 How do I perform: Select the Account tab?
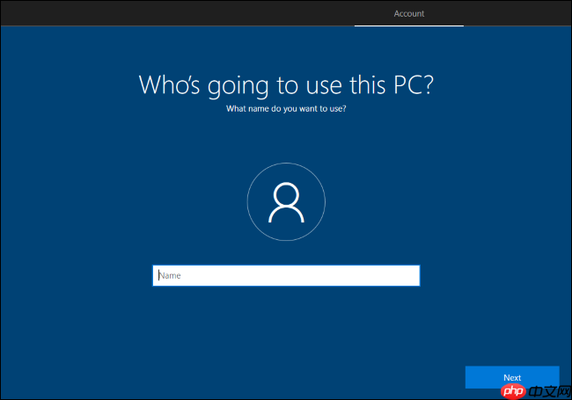pyautogui.click(x=409, y=14)
